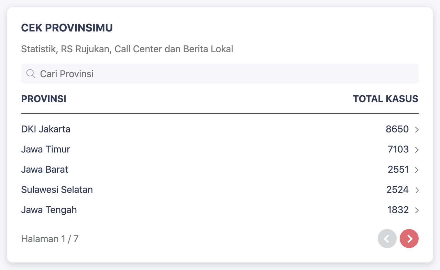440x270 pixels.
Task: Expand Jawa Timur row chevron
Action: tap(417, 150)
